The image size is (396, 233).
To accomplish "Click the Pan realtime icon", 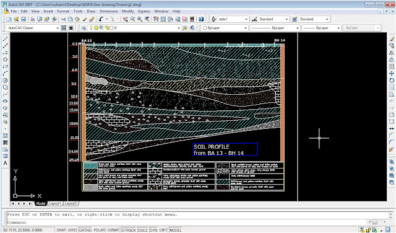I will tap(125, 19).
